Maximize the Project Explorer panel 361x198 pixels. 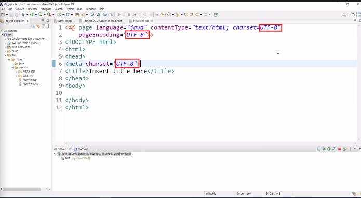coord(48,20)
